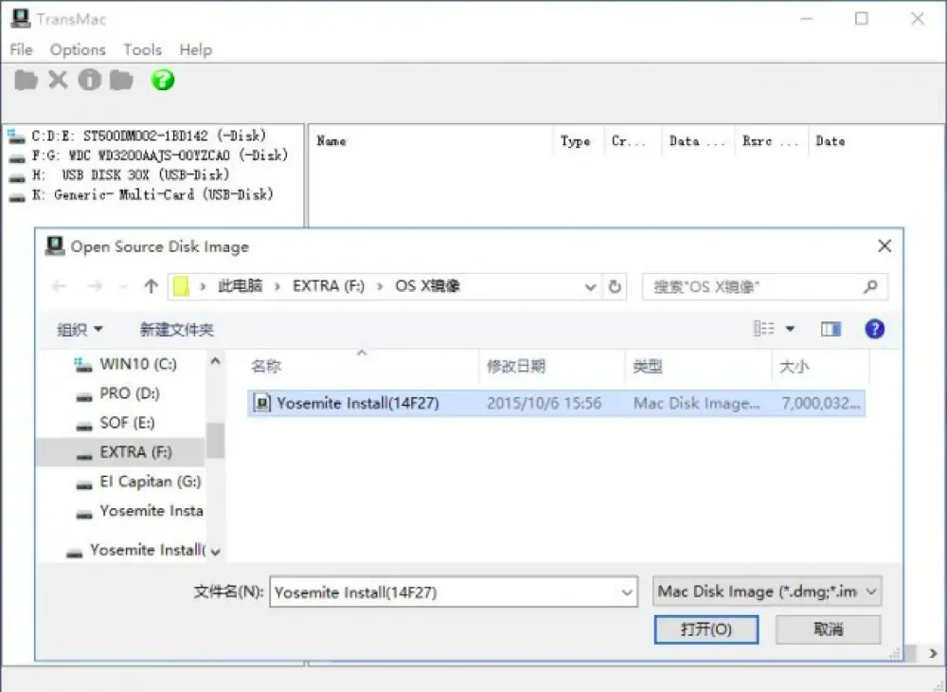Select WIN10 (C:) in the navigation pane
This screenshot has height=692, width=947.
126,364
